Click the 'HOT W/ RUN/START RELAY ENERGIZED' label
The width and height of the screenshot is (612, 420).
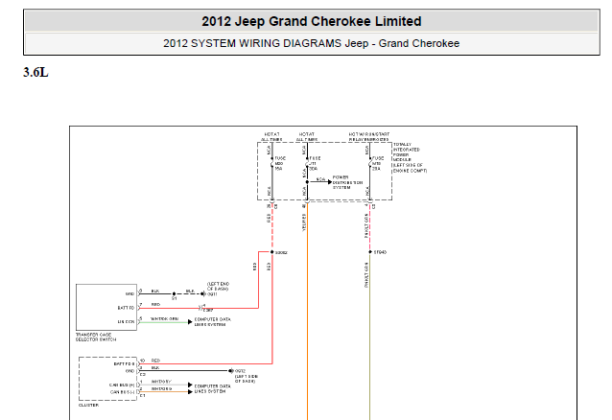(368, 136)
